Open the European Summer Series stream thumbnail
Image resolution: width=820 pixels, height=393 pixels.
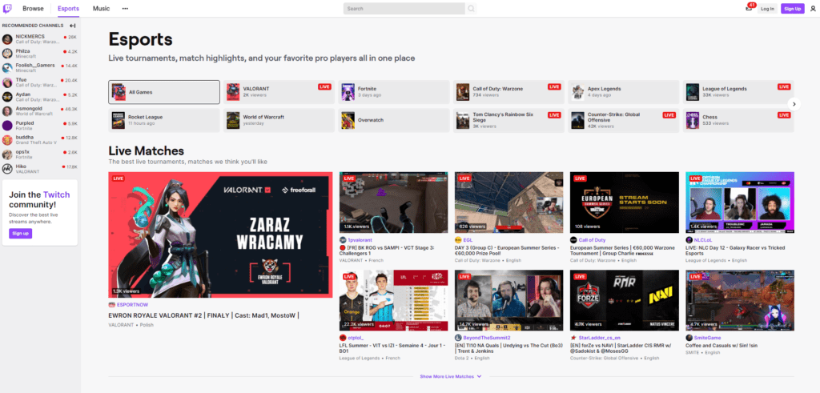[x=625, y=203]
